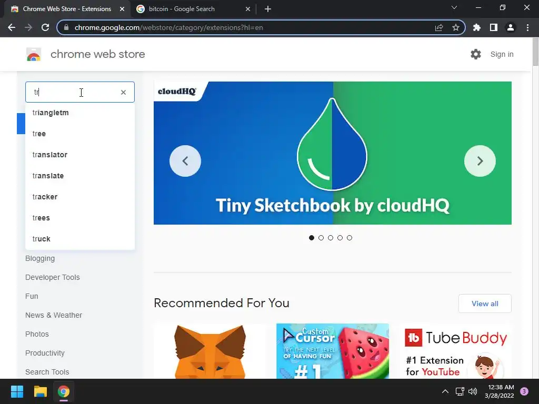The image size is (539, 404).
Task: View site info via padlock icon
Action: (66, 27)
